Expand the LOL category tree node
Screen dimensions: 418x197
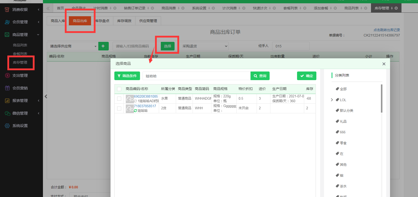[x=332, y=100]
